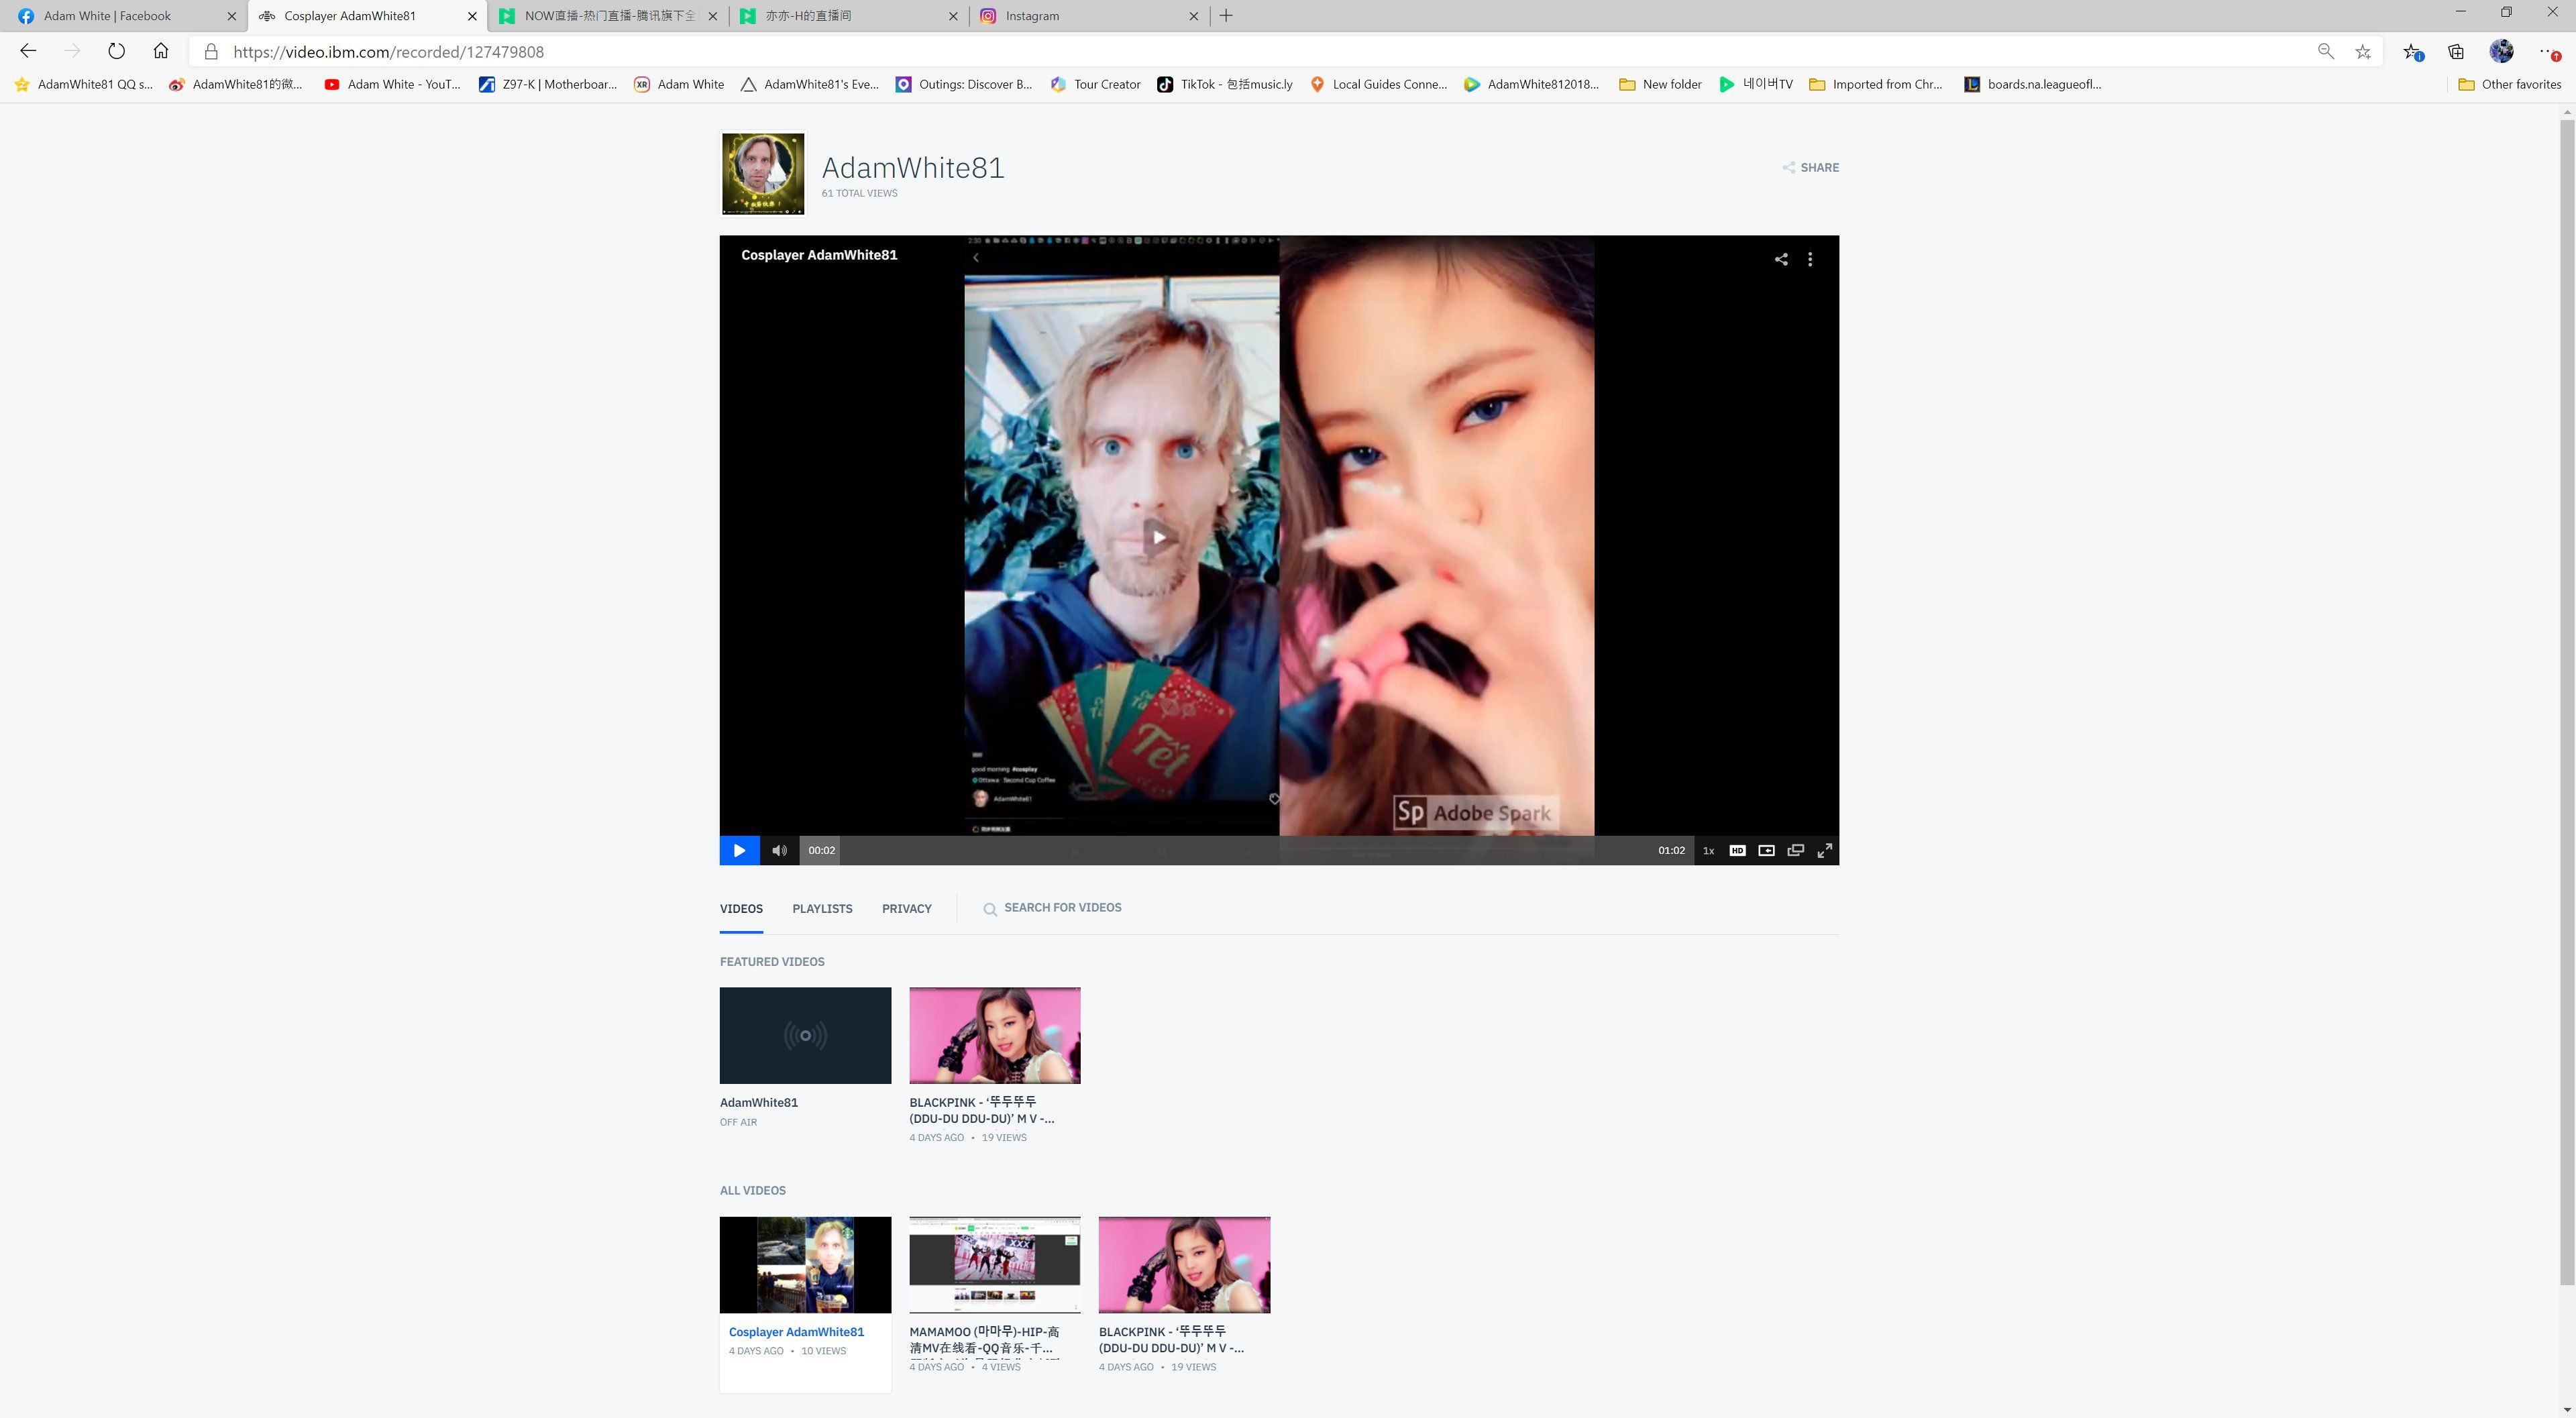Open the MAMAMOO HIP video thumbnail
This screenshot has height=1418, width=2576.
[x=994, y=1265]
